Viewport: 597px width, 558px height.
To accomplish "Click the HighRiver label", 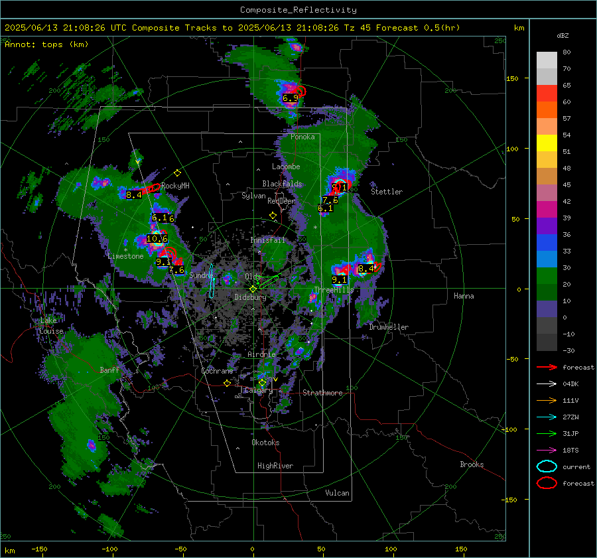I will [x=275, y=466].
